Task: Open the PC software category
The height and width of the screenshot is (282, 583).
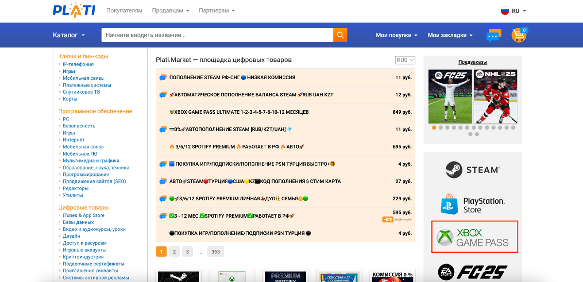Action: click(66, 119)
